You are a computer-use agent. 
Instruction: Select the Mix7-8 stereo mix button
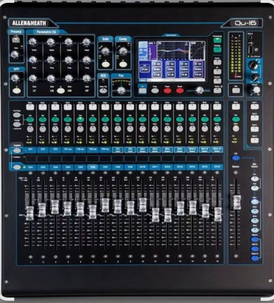pos(255,249)
